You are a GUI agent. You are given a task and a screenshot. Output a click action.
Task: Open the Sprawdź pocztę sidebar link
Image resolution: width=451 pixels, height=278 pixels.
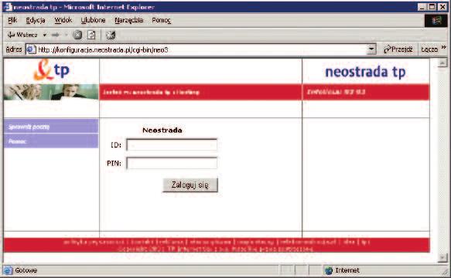tap(51, 127)
